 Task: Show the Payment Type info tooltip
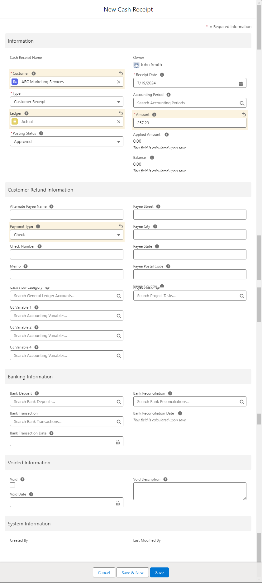pyautogui.click(x=38, y=226)
